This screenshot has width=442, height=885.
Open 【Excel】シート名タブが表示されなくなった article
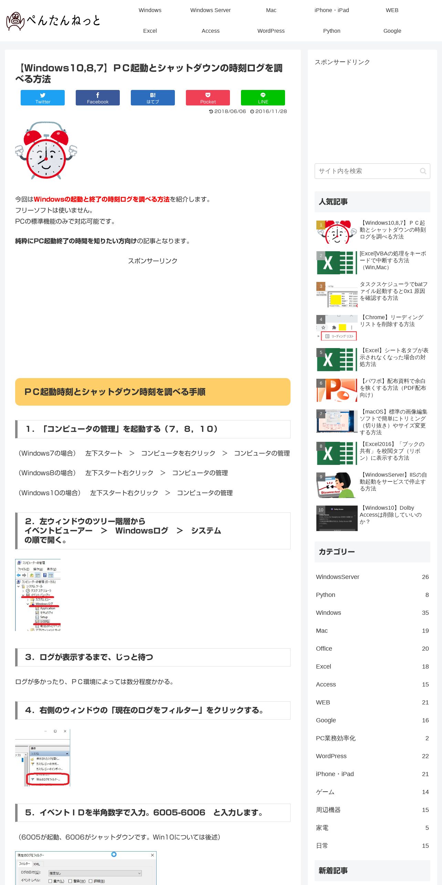pos(372,359)
